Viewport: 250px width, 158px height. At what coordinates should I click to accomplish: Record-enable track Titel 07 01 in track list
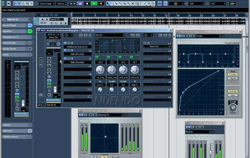51,23
